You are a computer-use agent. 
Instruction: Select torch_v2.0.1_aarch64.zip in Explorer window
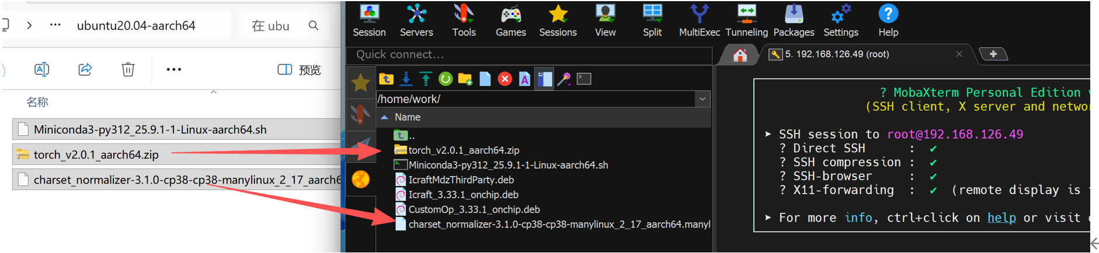(176, 154)
